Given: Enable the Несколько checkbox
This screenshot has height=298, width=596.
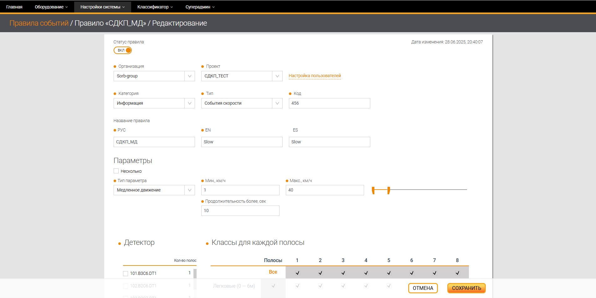Looking at the screenshot, I should (116, 171).
